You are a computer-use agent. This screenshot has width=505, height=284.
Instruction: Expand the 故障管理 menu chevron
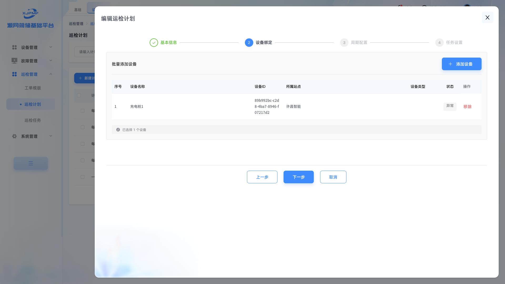[x=51, y=60]
